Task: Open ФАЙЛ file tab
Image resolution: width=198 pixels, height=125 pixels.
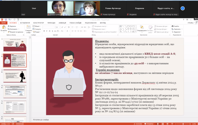Action: pos(4,23)
